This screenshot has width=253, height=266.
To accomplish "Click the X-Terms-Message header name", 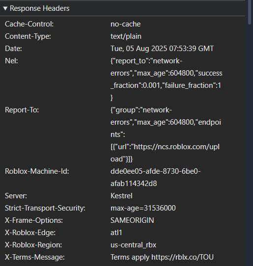I will [x=35, y=257].
